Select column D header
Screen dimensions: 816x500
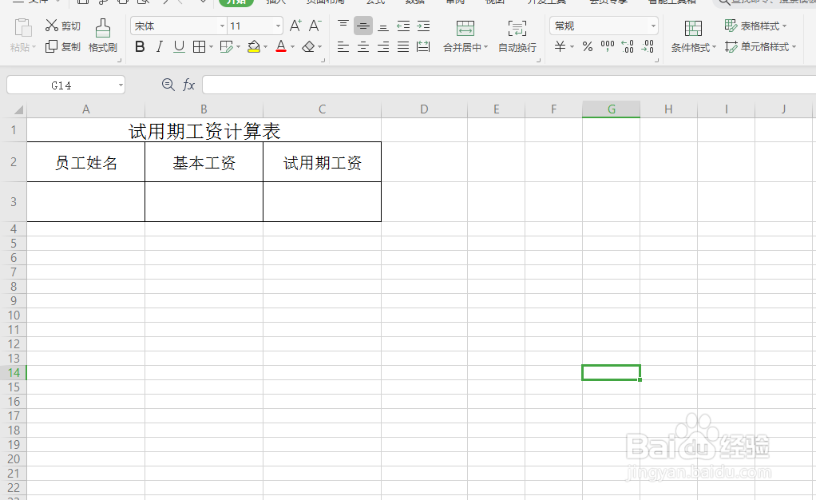(x=424, y=109)
